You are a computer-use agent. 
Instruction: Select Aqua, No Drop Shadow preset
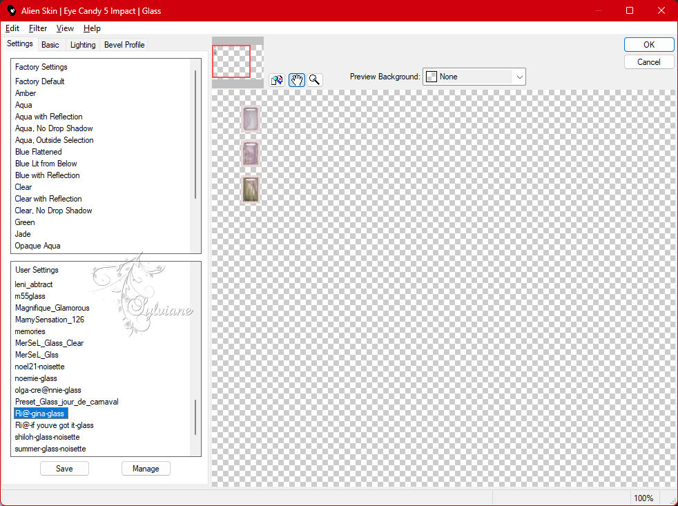[54, 128]
